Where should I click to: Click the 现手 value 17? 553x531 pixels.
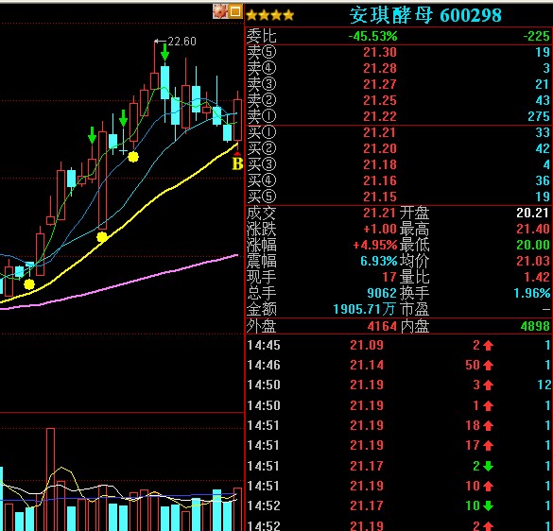pyautogui.click(x=389, y=278)
